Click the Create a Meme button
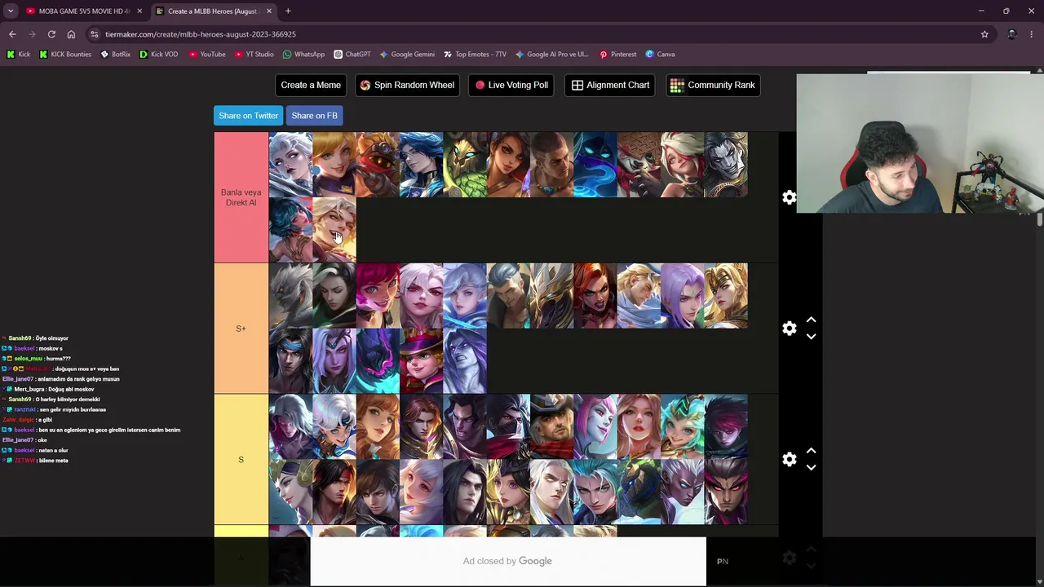 tap(311, 85)
